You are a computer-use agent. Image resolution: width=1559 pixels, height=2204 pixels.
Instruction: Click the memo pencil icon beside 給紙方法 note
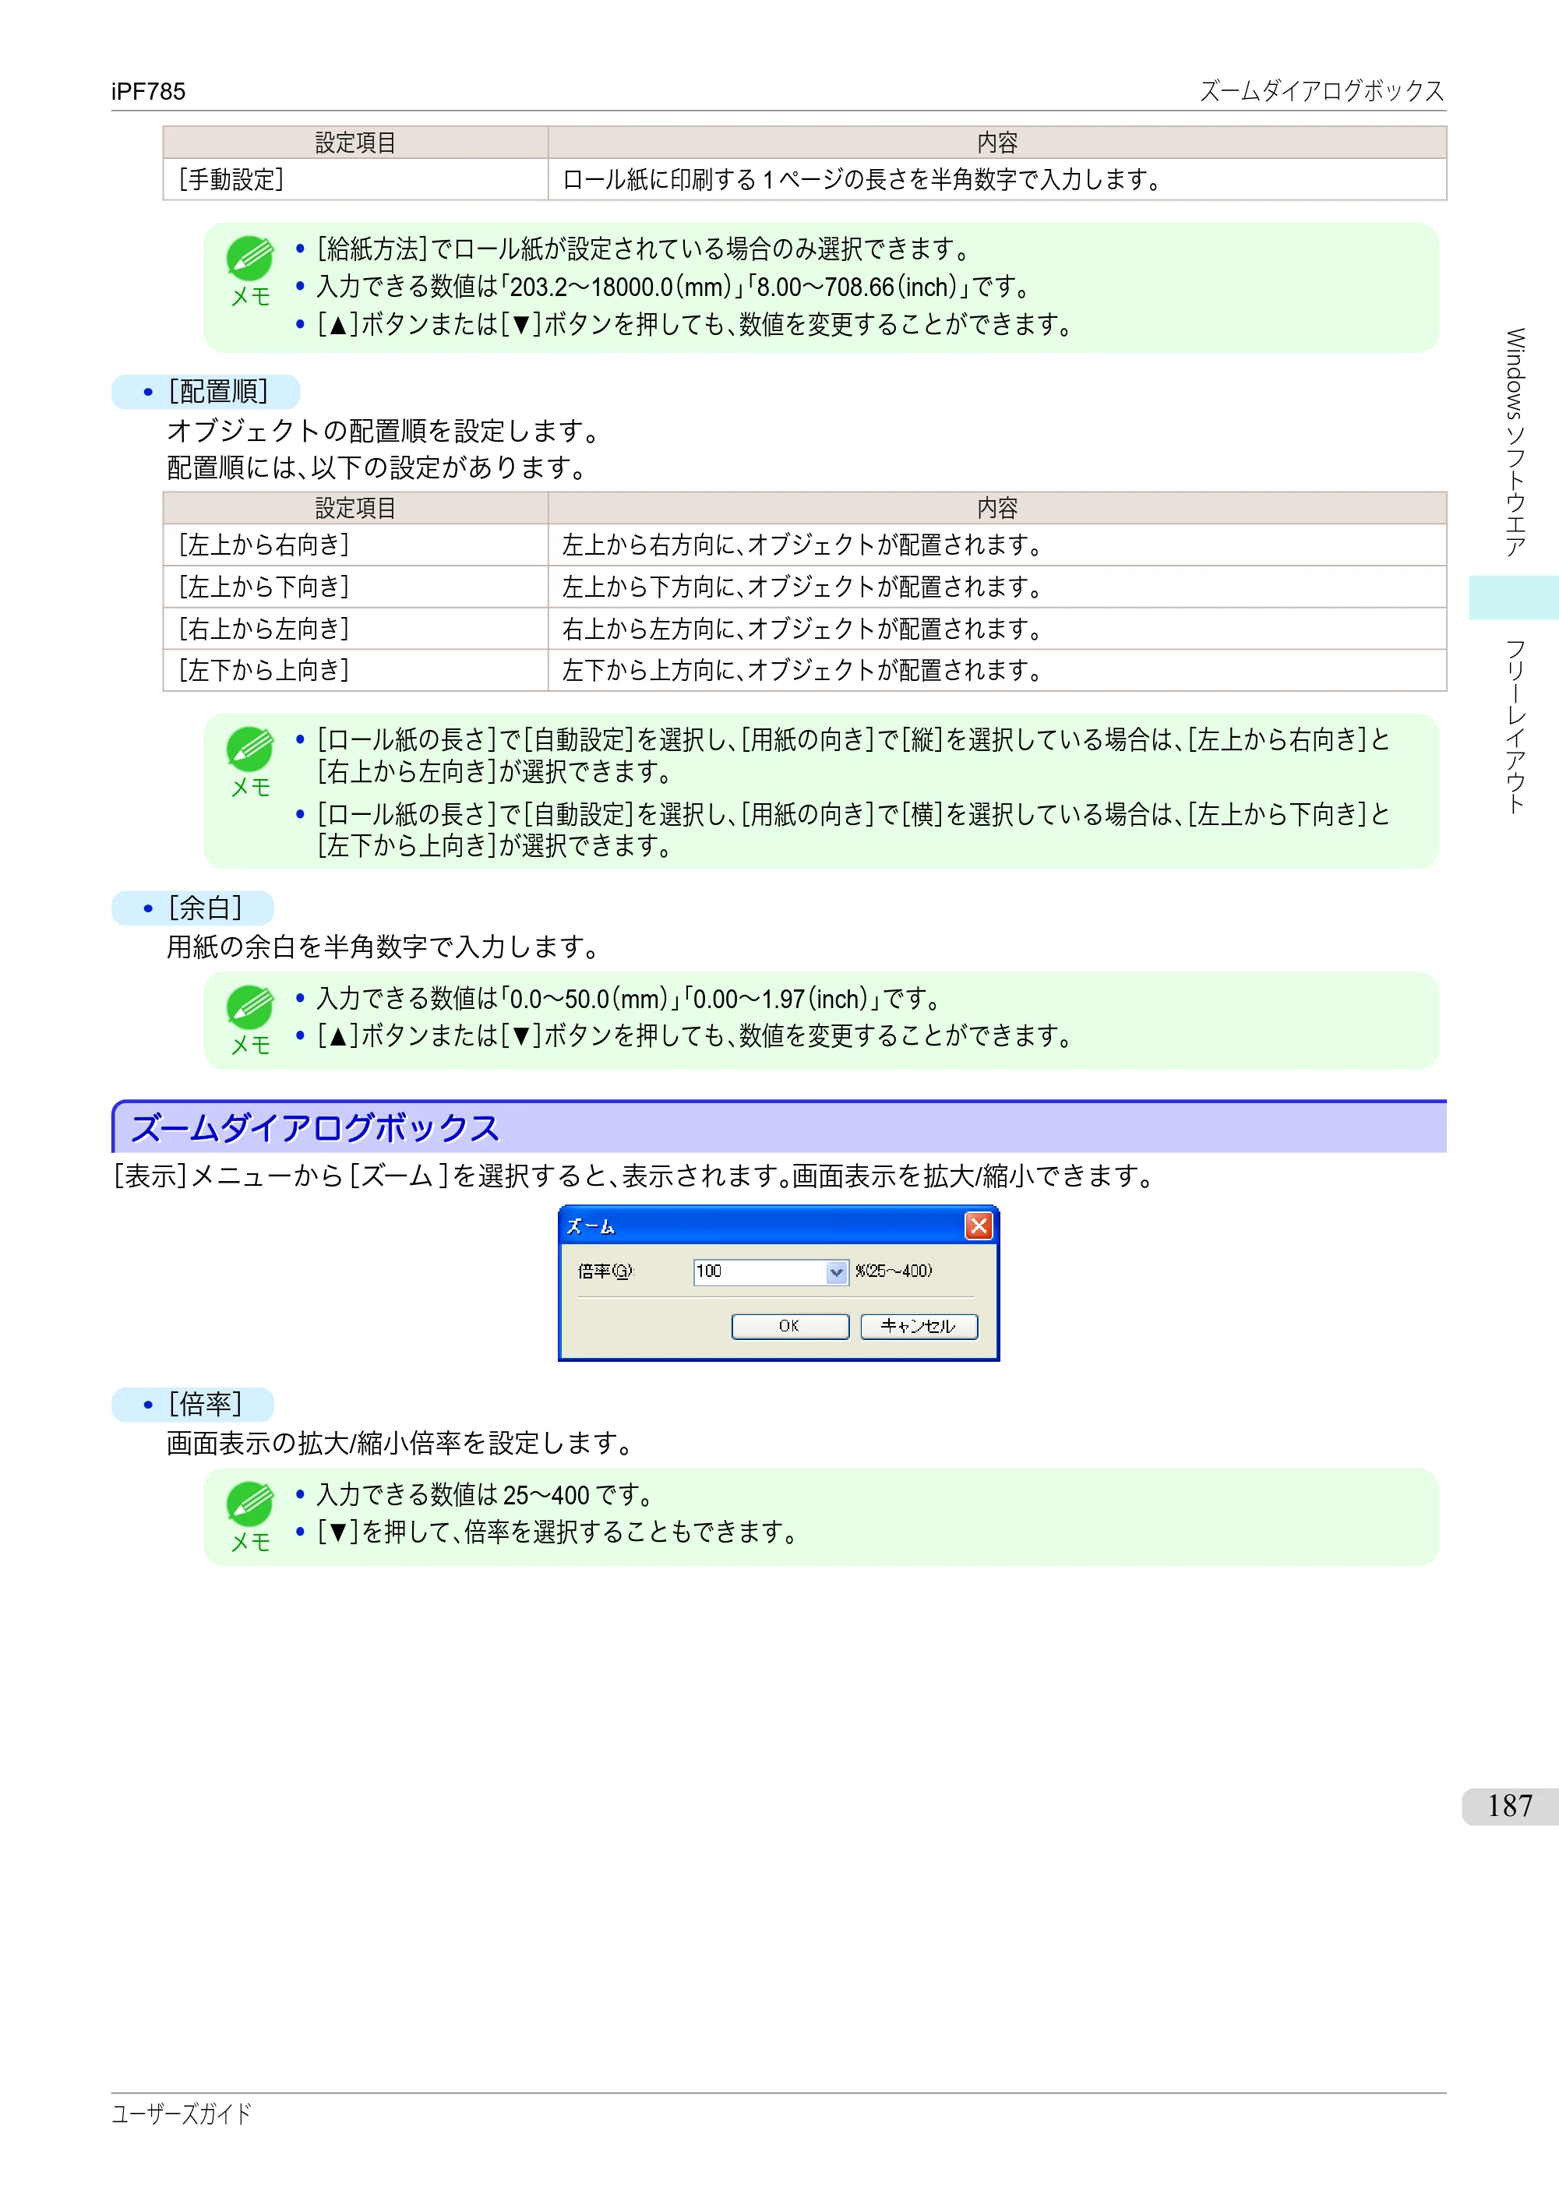pos(249,258)
